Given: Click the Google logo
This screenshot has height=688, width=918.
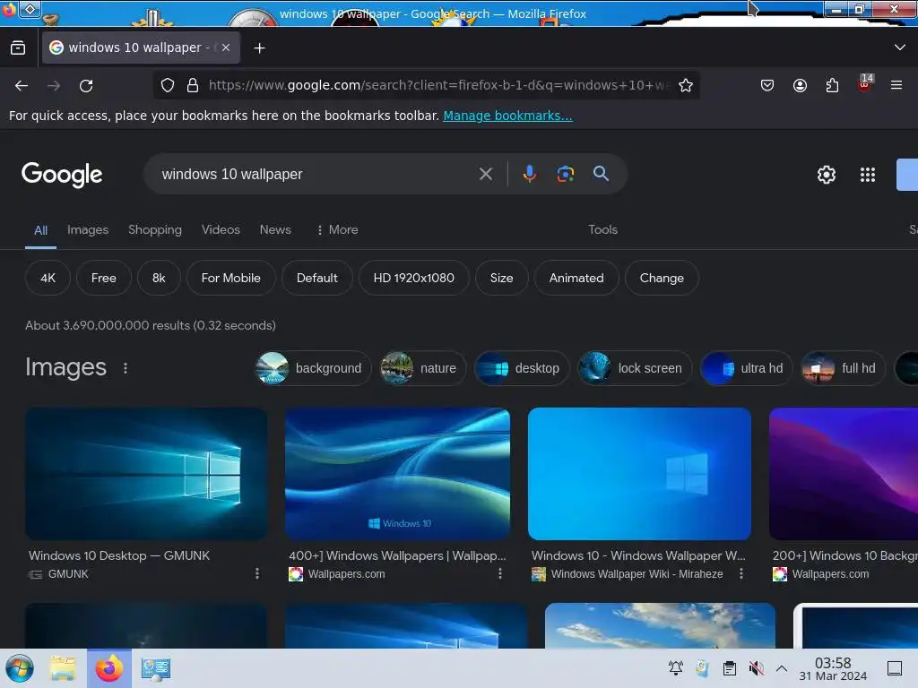Looking at the screenshot, I should (62, 175).
